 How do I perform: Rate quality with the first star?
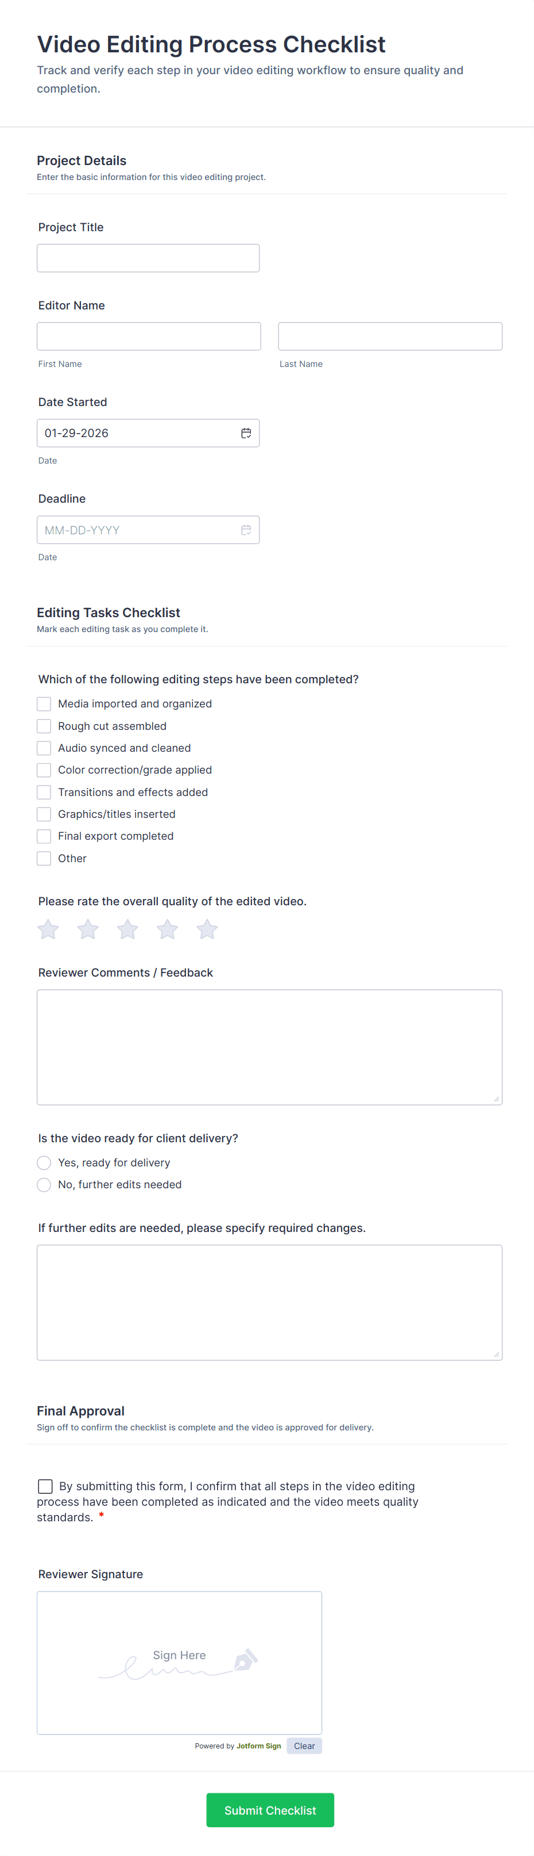point(48,929)
